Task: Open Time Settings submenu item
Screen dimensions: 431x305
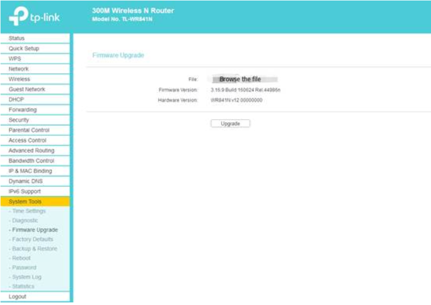Action: [29, 211]
